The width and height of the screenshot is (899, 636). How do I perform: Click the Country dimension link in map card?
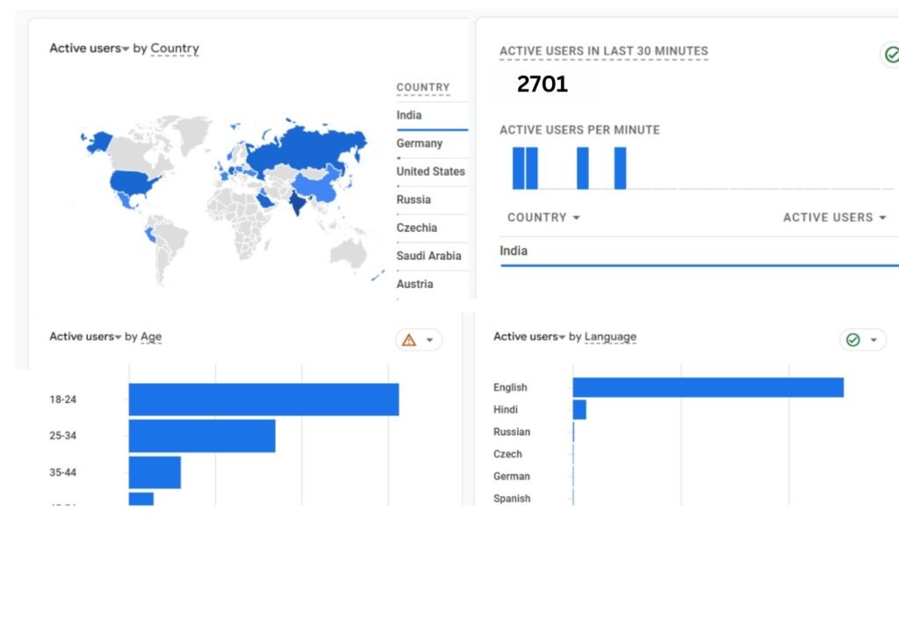coord(175,49)
